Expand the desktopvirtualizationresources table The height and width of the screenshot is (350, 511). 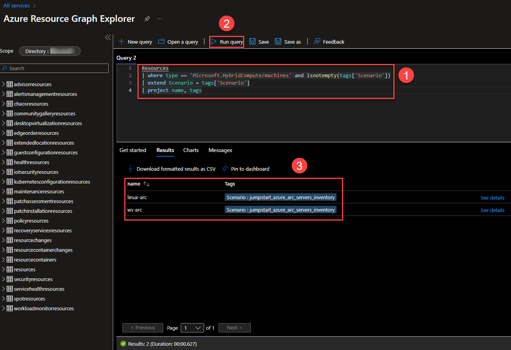pos(4,123)
